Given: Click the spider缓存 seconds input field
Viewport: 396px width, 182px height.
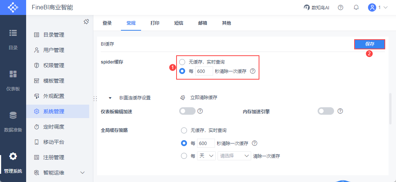Looking at the screenshot, I should pyautogui.click(x=204, y=71).
